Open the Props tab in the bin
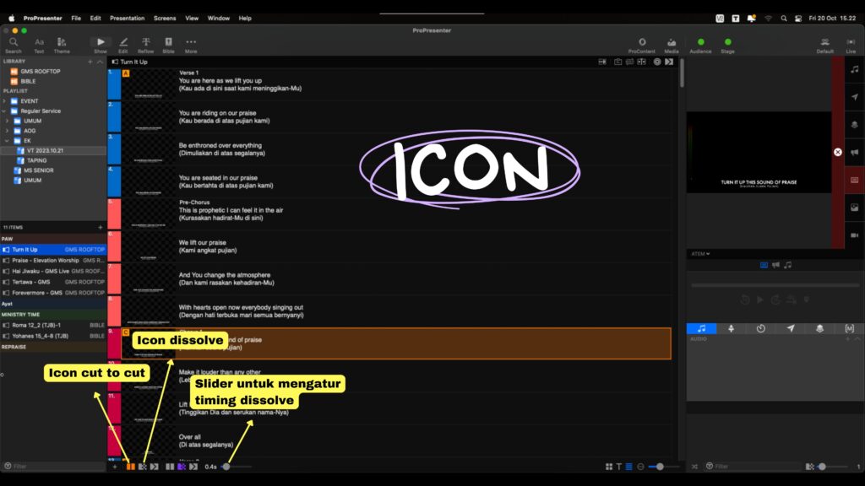Screen dimensions: 865x486 (x=819, y=328)
